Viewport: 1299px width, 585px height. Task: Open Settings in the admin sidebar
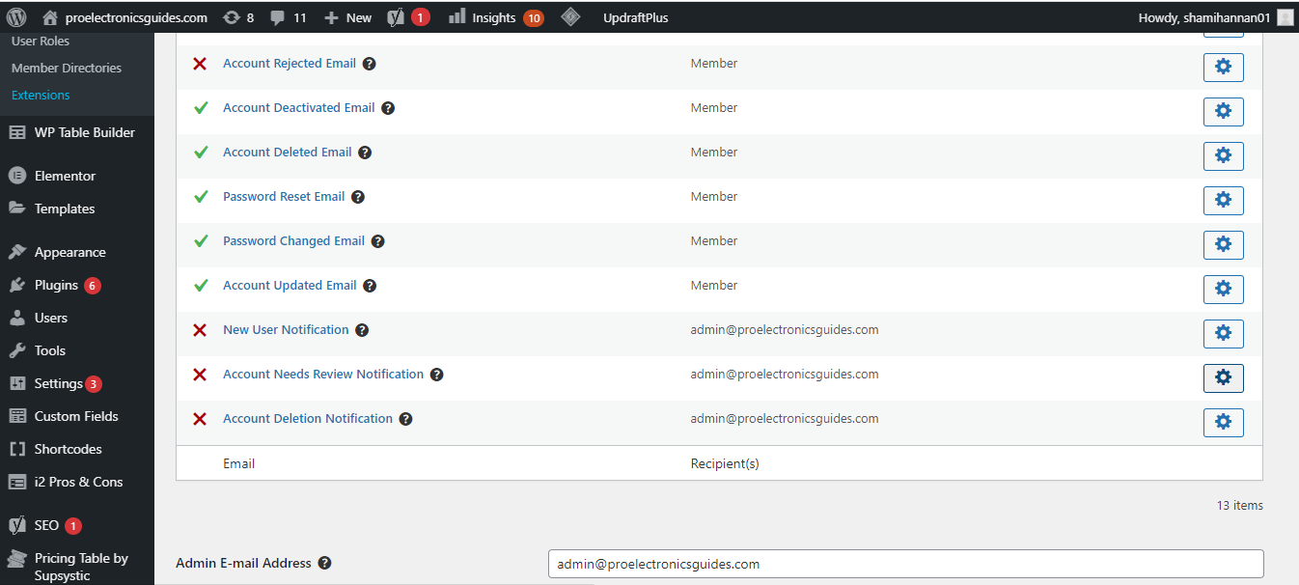[58, 383]
